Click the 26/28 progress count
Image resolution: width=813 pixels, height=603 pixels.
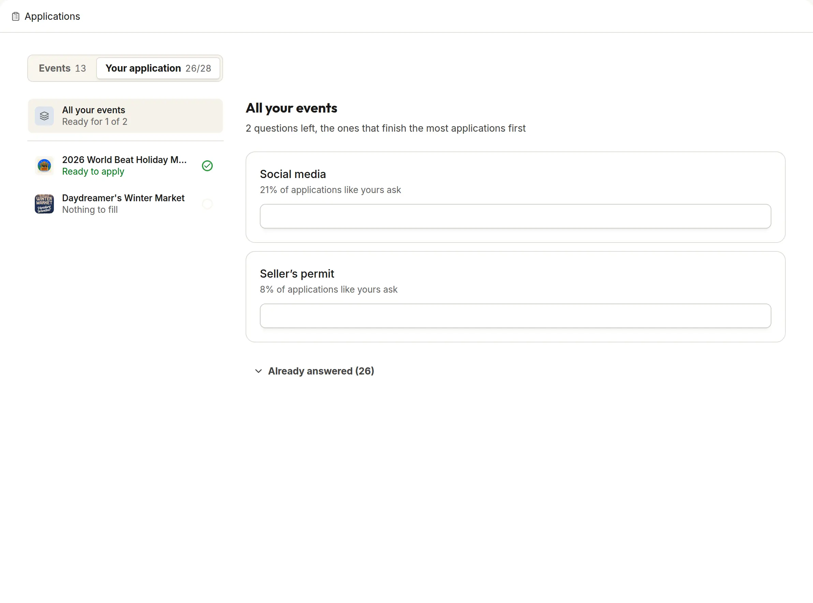point(198,68)
